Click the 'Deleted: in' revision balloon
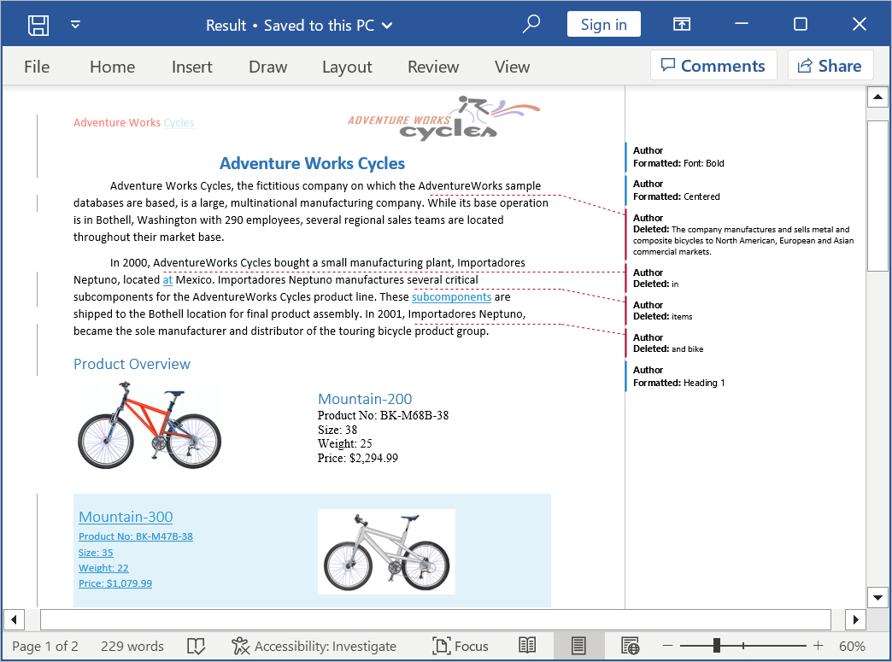This screenshot has height=662, width=892. tap(656, 278)
